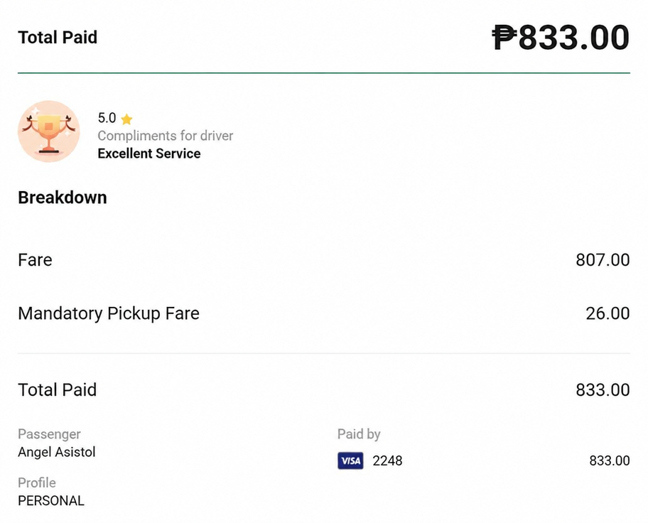Click the Compliments for driver label

(166, 136)
